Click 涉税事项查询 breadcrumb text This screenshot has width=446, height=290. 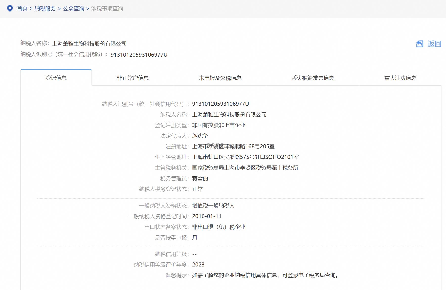tap(107, 8)
